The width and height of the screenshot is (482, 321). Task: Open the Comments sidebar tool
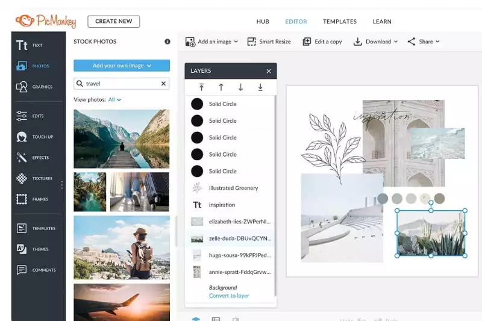[36, 270]
